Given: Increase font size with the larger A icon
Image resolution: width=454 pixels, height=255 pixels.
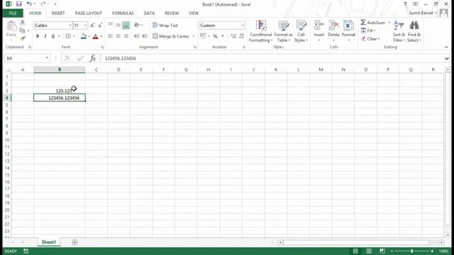Looking at the screenshot, I should (92, 25).
